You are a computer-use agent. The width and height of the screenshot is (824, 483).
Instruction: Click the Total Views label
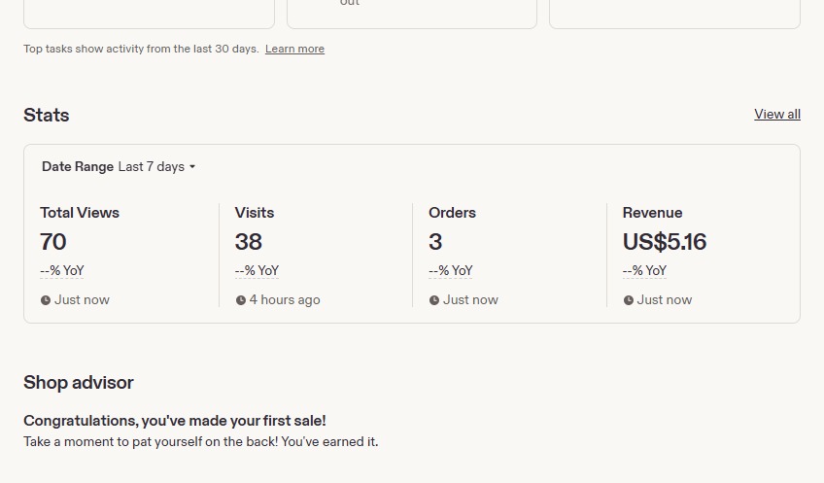(x=80, y=212)
